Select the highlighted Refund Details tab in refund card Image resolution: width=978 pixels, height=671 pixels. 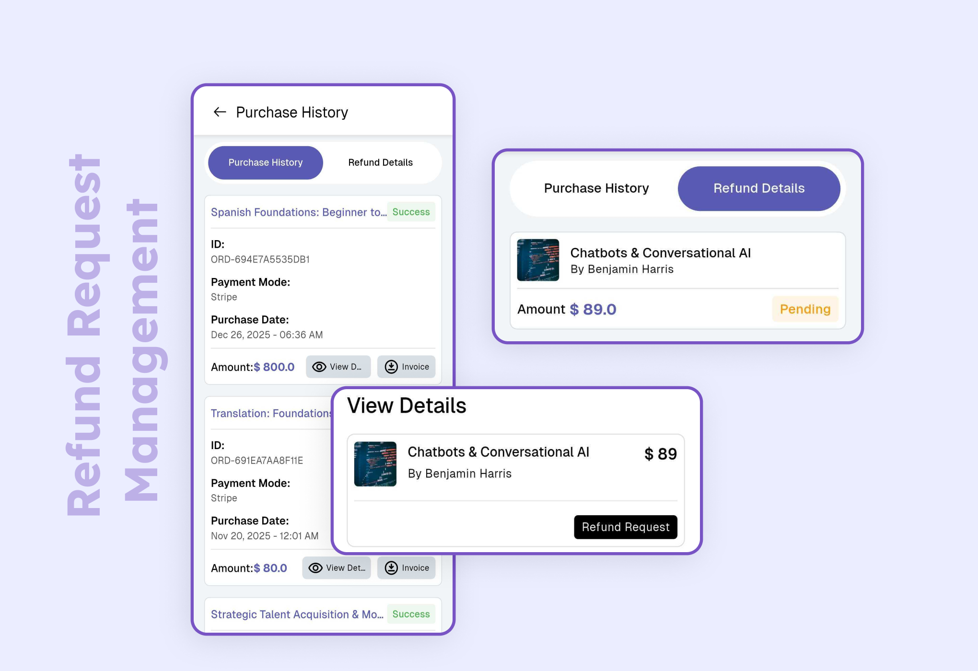point(759,188)
